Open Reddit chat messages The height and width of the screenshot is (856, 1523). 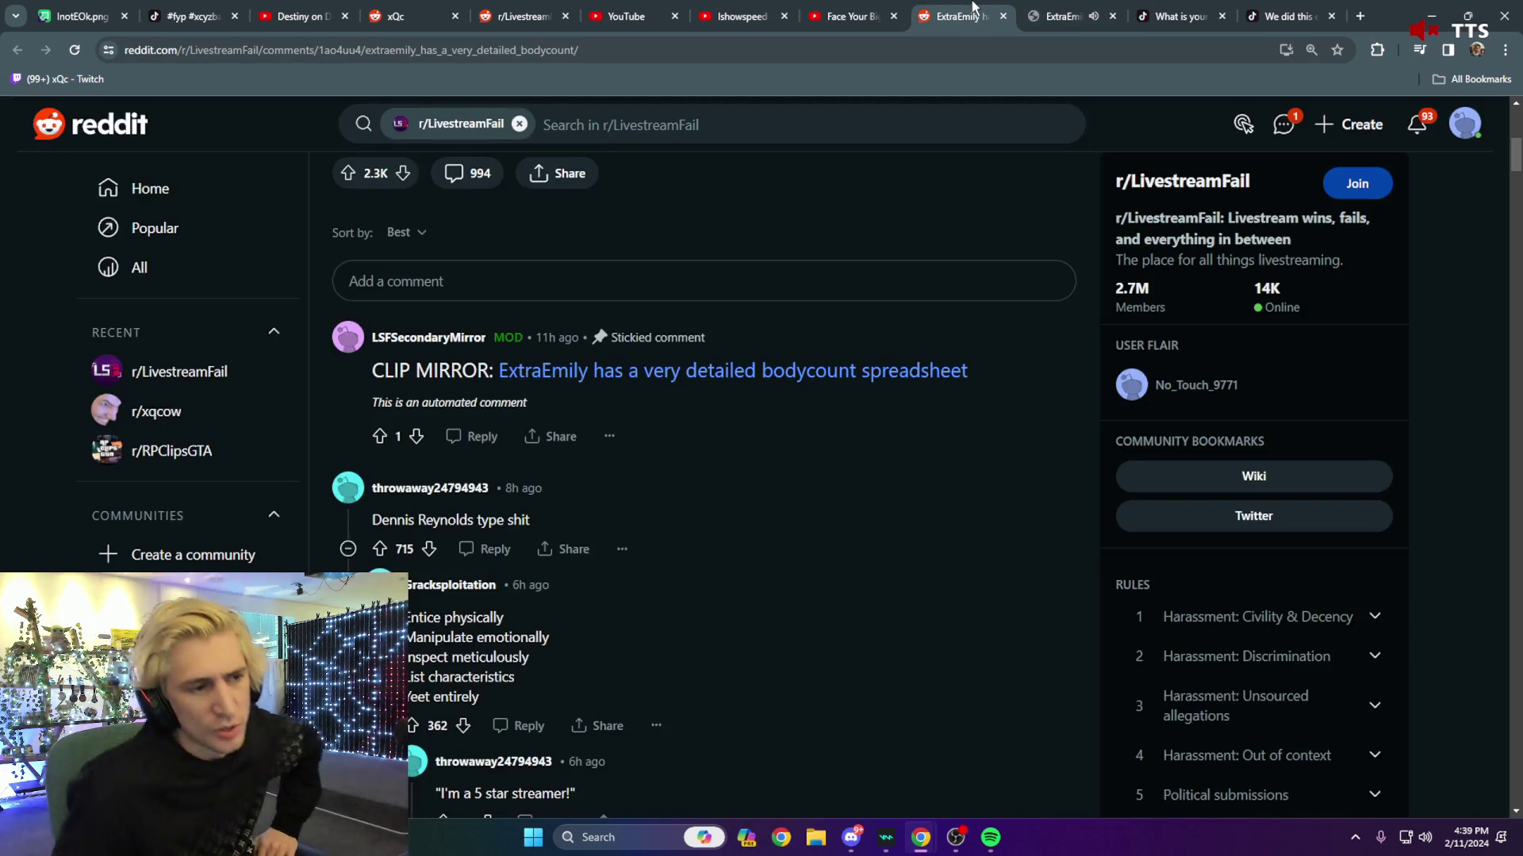click(1283, 124)
